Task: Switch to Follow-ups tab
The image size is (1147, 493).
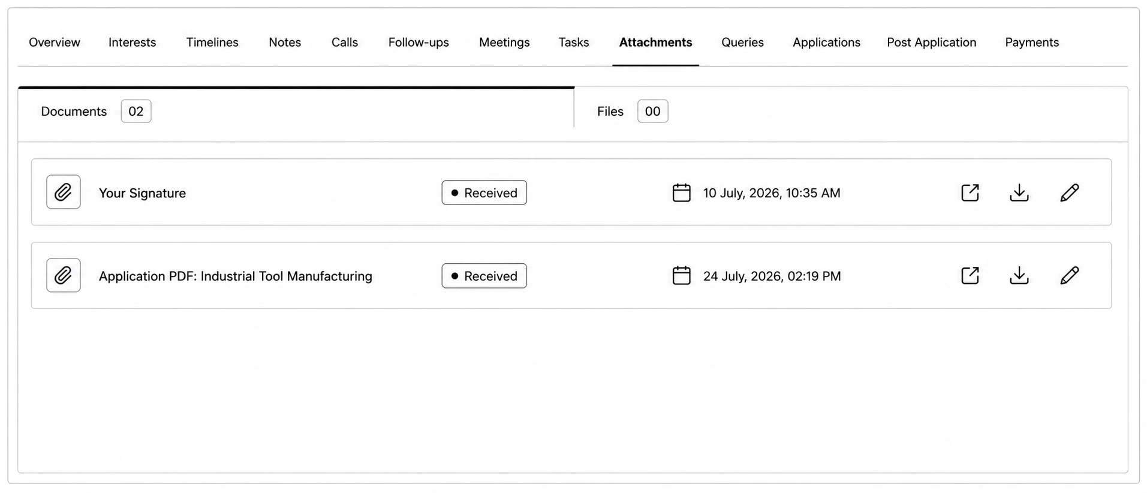Action: (x=419, y=43)
